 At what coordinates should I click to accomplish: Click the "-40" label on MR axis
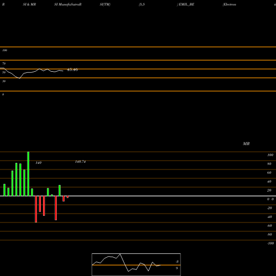(x=269, y=217)
